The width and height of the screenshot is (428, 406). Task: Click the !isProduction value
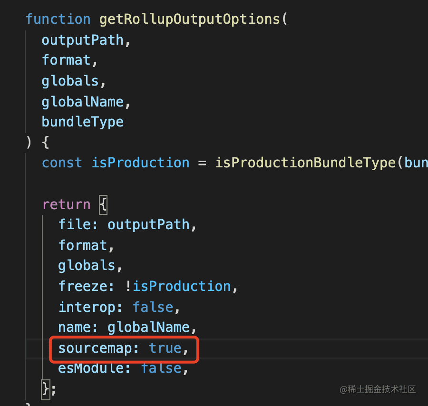178,287
